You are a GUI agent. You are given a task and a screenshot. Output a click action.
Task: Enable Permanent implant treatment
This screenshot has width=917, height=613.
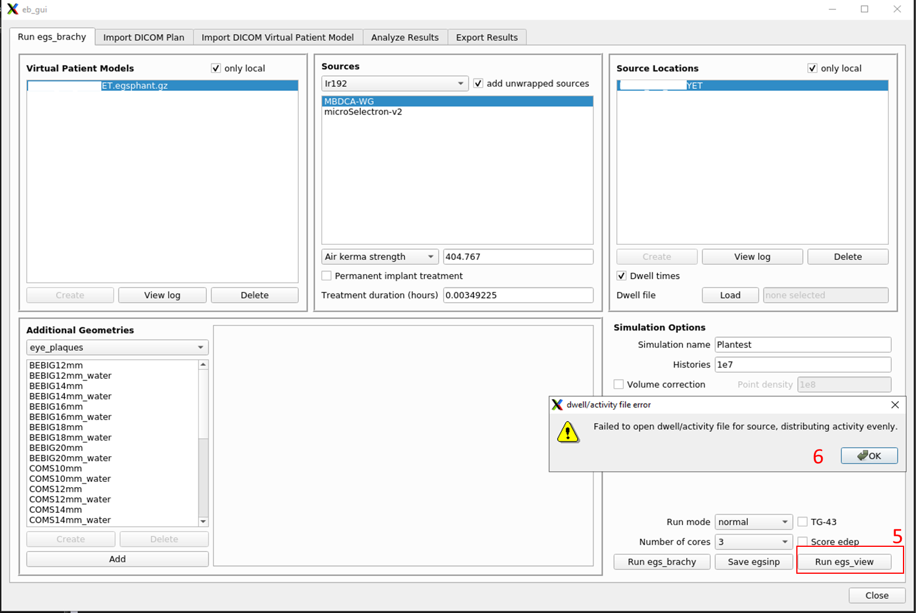click(326, 276)
